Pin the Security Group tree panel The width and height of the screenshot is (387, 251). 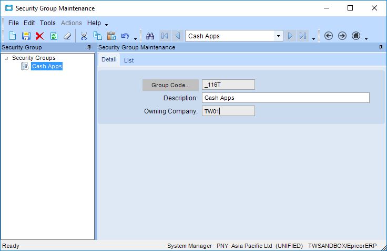[x=89, y=47]
